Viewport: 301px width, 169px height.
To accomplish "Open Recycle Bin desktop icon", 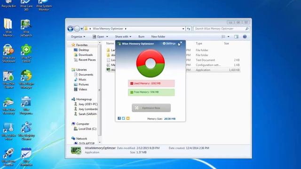I will [x=8, y=4].
